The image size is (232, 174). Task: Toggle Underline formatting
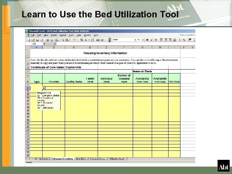(x=156, y=40)
